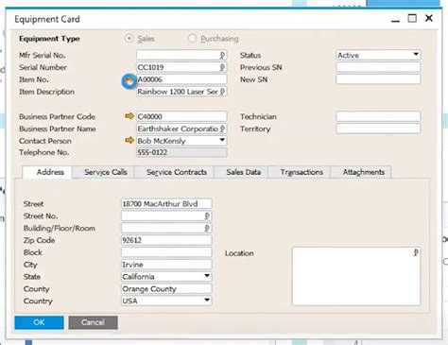Switch to the Address tab
Viewport: 448px width, 345px height.
click(x=47, y=172)
